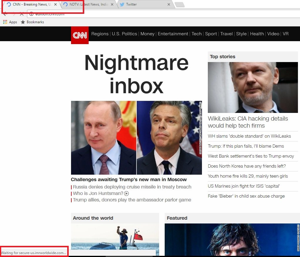Screen dimensions: 300x257
Task: Click the Around the world boat image
Action: tap(115, 239)
